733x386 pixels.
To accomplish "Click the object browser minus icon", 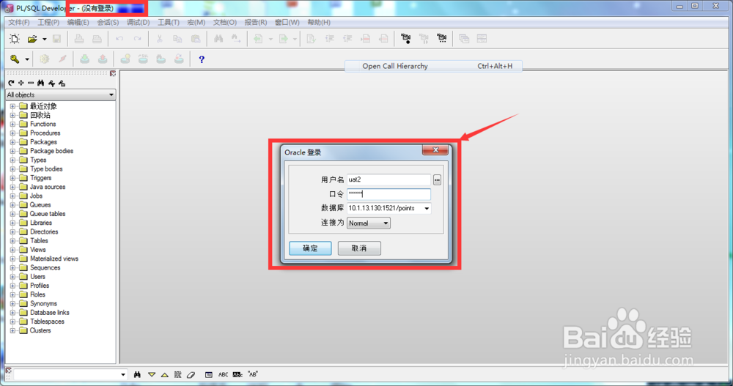I will tap(31, 83).
